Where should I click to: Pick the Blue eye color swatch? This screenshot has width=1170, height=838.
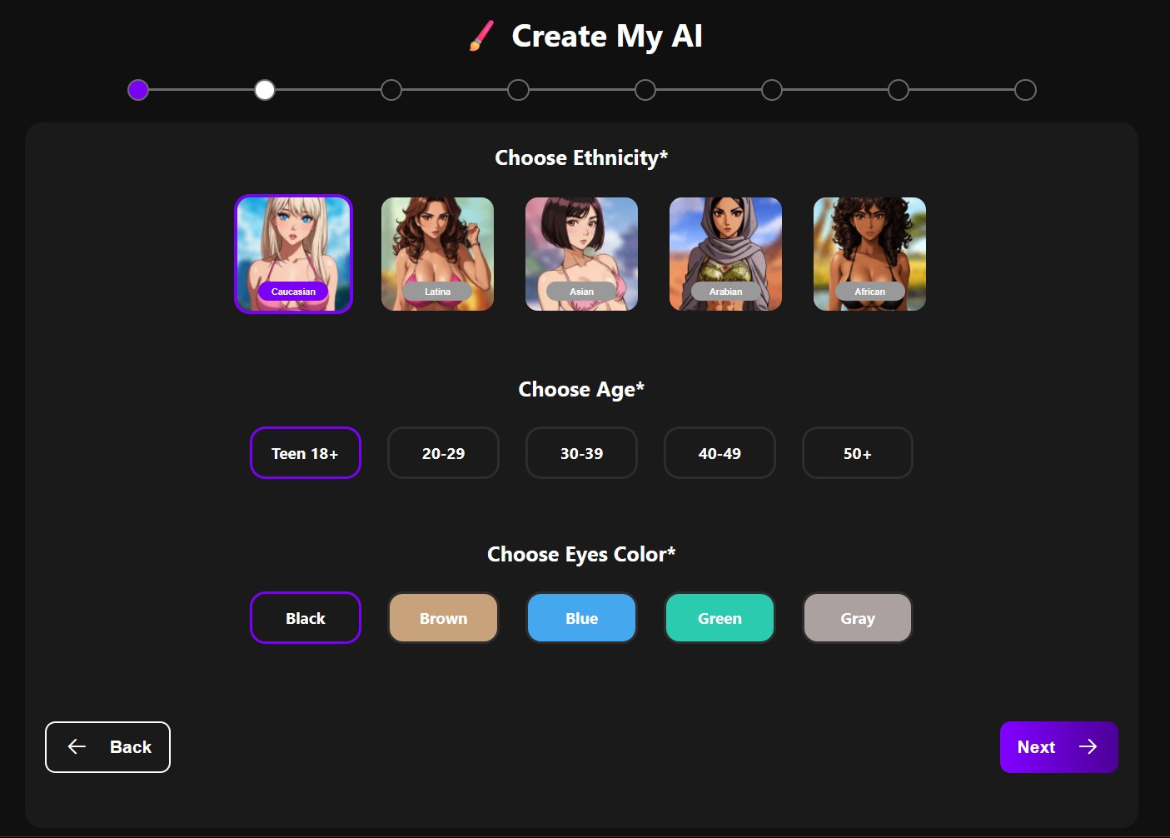(581, 618)
